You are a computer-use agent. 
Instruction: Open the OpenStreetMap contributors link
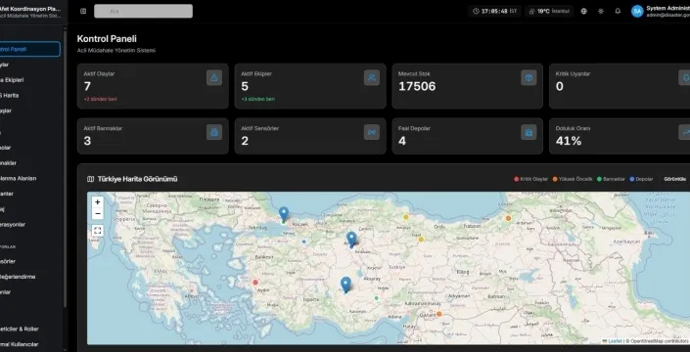tap(660, 341)
